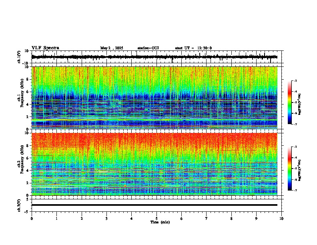Click time axis tick label "3"
Viewport: 317px width, 245px height.
[x=106, y=219]
